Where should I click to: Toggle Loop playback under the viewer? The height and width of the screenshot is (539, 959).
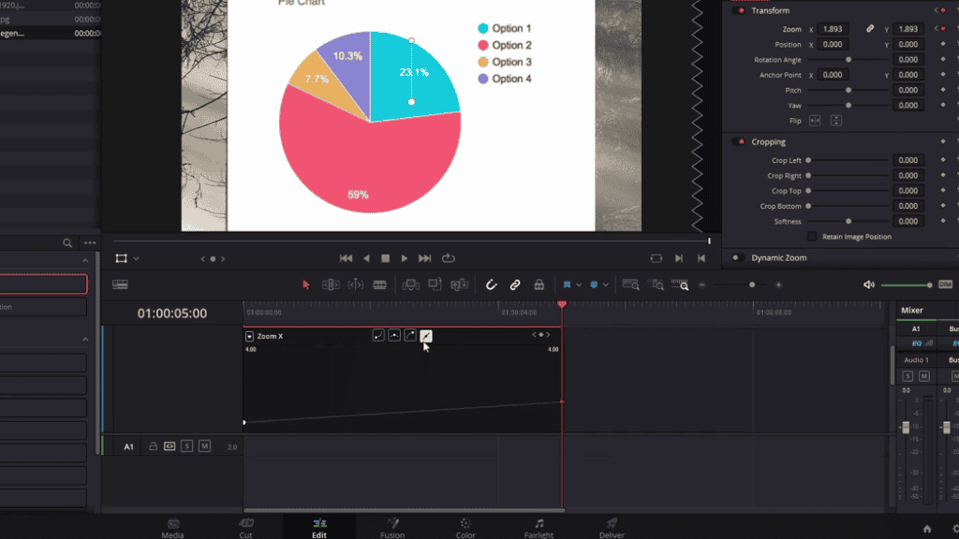449,258
